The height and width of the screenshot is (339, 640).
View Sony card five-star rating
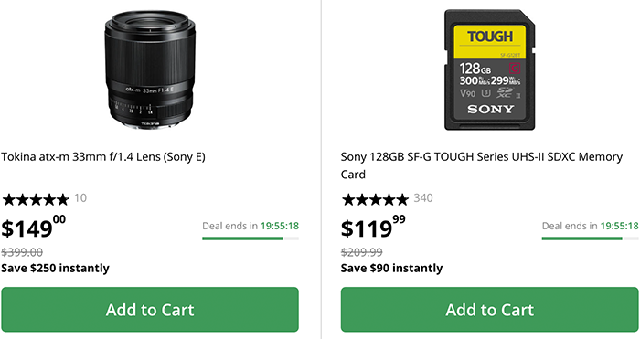(x=375, y=199)
